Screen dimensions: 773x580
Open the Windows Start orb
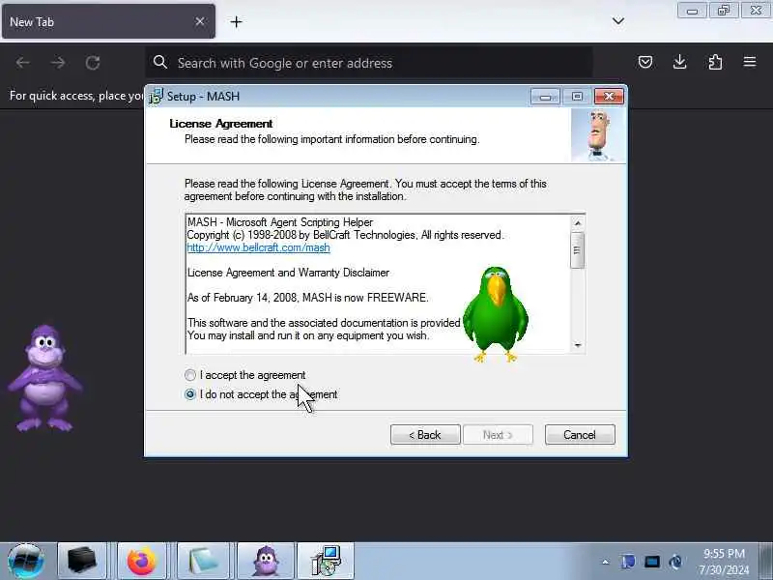pos(26,562)
